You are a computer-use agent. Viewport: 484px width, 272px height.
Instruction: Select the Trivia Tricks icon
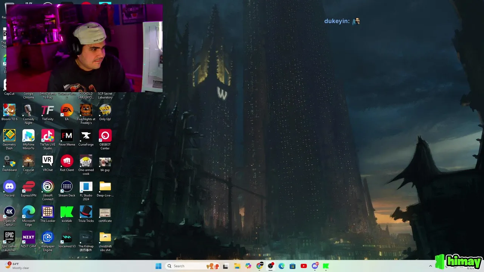coord(86,214)
